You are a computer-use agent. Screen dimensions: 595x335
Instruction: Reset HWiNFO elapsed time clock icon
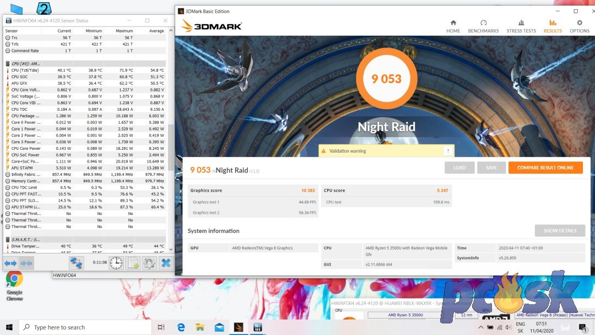tap(116, 263)
